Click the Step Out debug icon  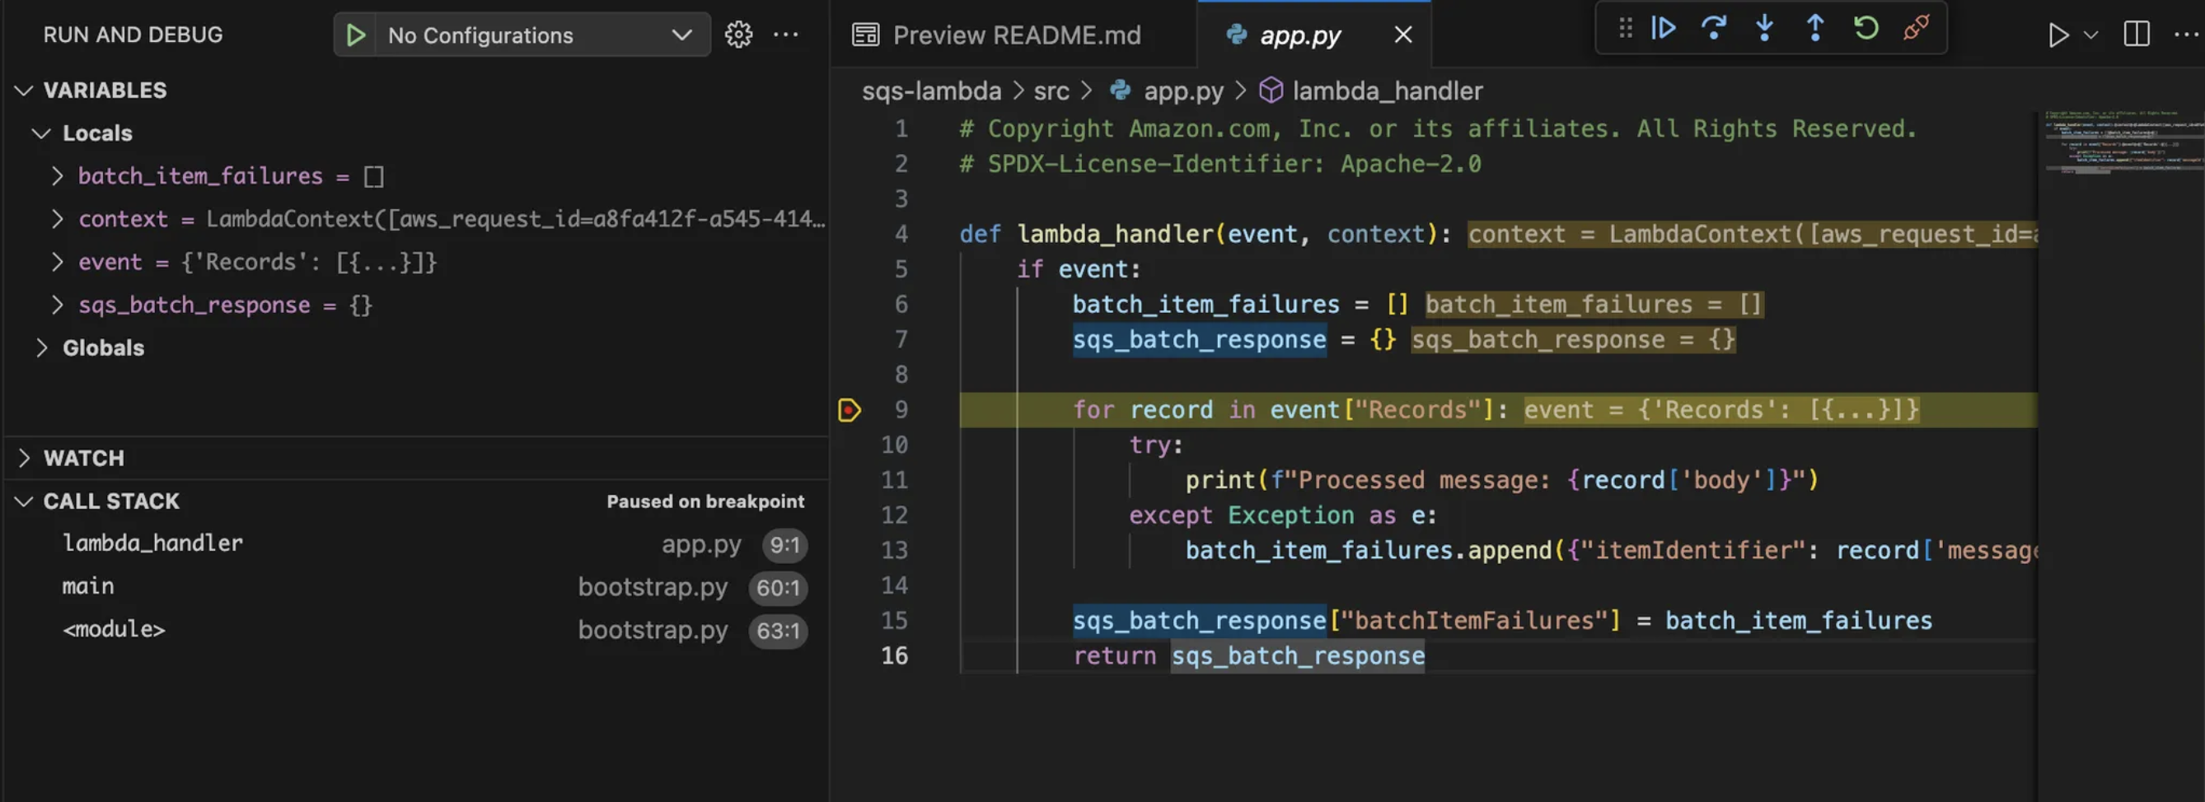point(1814,27)
